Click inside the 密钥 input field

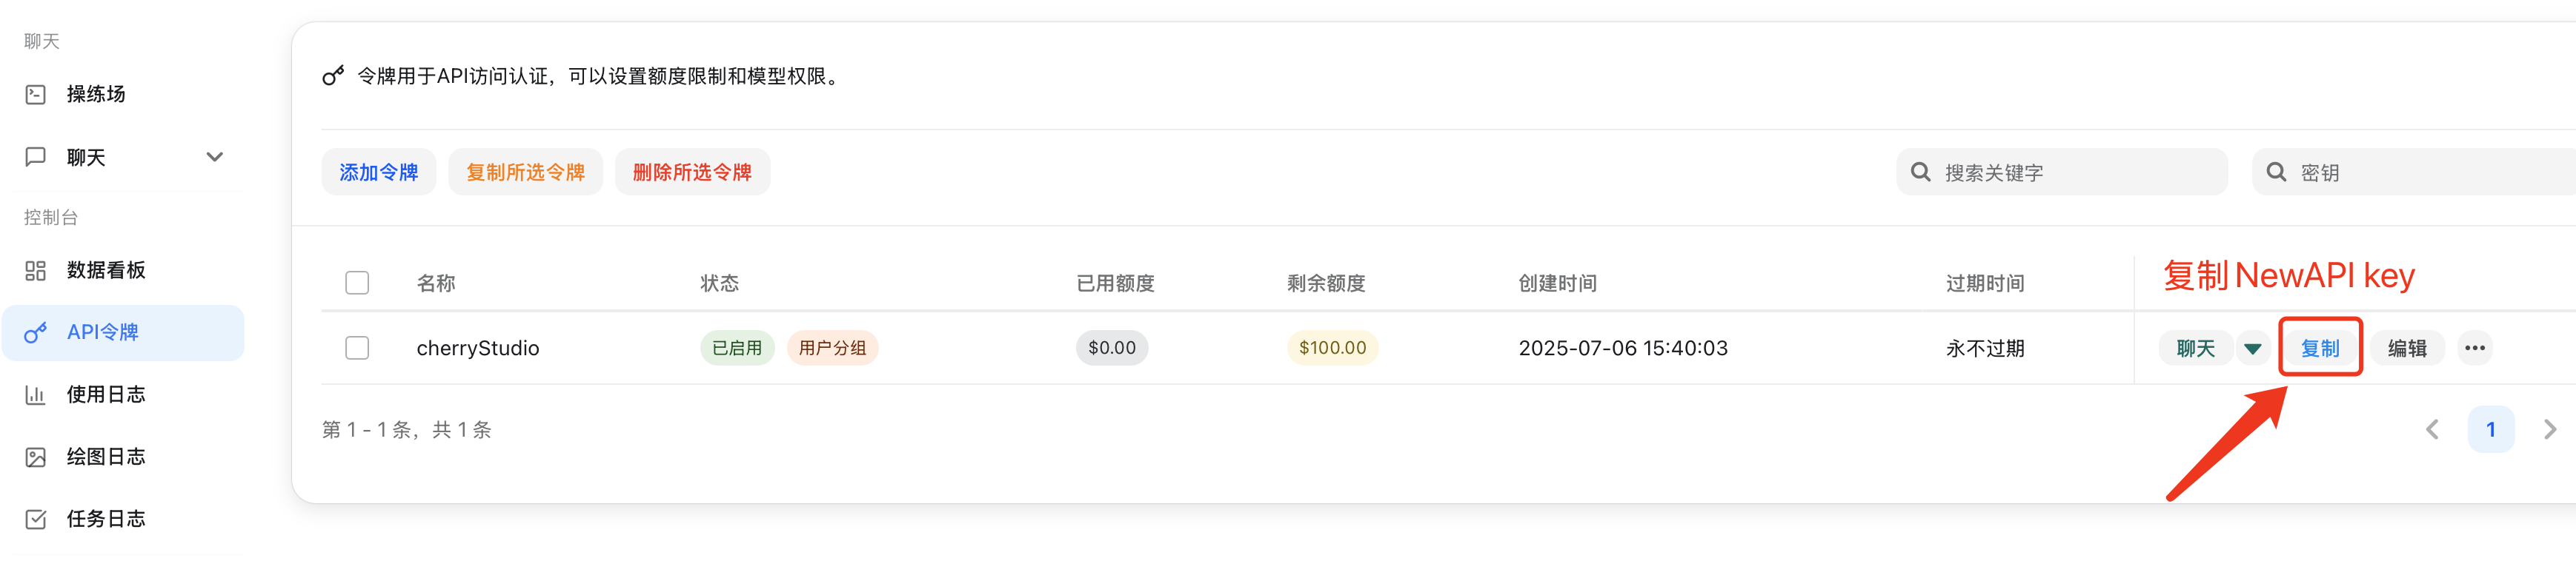[2400, 171]
